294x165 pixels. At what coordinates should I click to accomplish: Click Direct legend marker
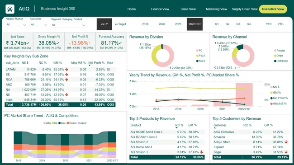pyautogui.click(x=275, y=56)
